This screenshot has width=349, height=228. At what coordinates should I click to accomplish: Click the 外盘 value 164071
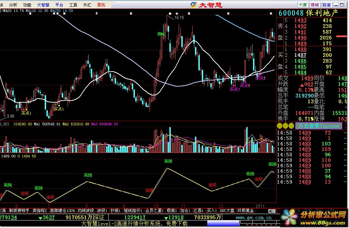[x=304, y=113]
